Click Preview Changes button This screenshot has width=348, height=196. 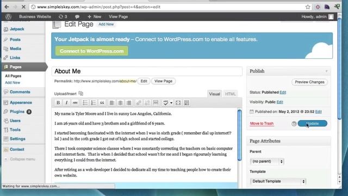309,82
